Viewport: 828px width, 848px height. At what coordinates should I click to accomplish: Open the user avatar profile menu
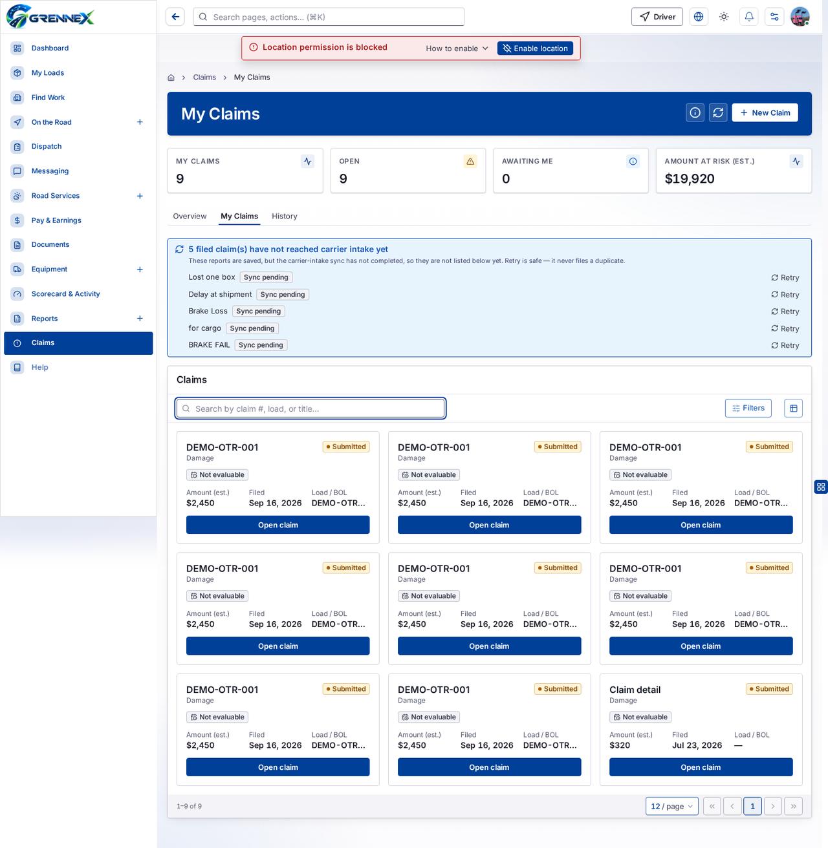click(800, 17)
